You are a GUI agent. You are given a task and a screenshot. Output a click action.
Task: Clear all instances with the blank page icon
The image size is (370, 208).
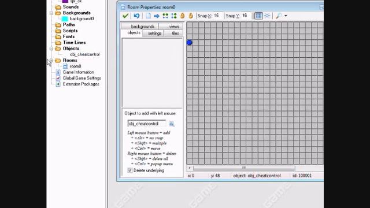click(x=148, y=16)
